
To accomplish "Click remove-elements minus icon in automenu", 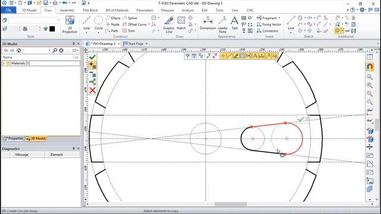I will (x=92, y=74).
